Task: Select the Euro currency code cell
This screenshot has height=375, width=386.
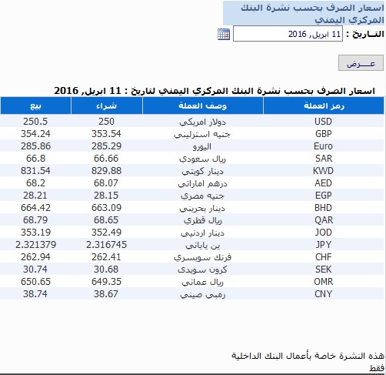Action: (x=324, y=146)
